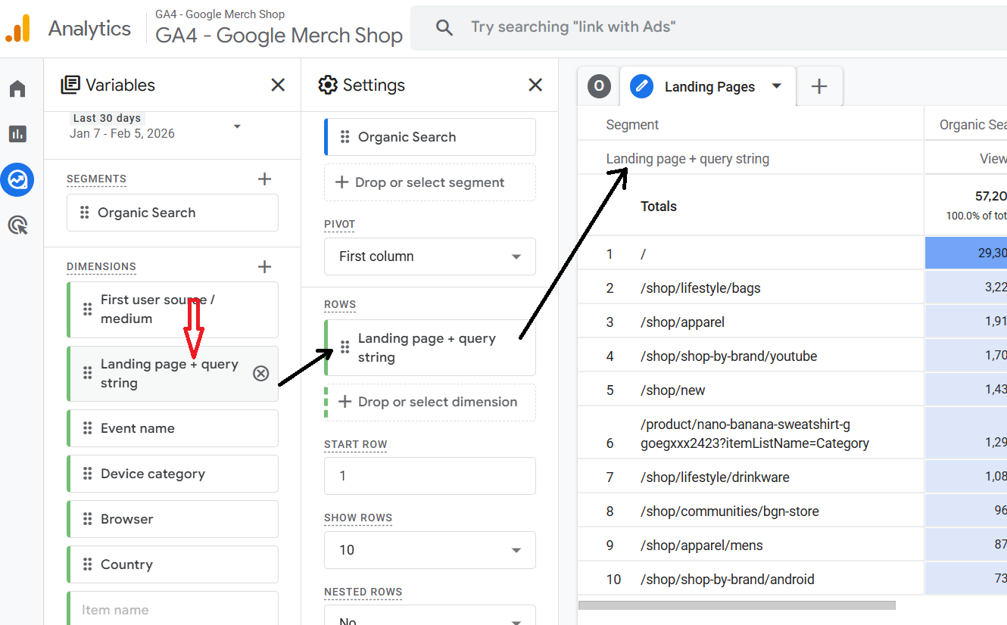The image size is (1007, 625).
Task: Click the Start Row input field
Action: click(429, 476)
